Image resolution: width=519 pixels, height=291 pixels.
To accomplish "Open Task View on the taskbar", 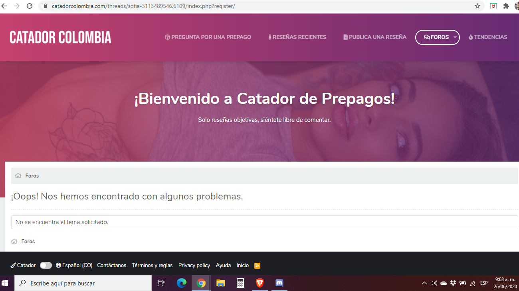I will tap(161, 283).
